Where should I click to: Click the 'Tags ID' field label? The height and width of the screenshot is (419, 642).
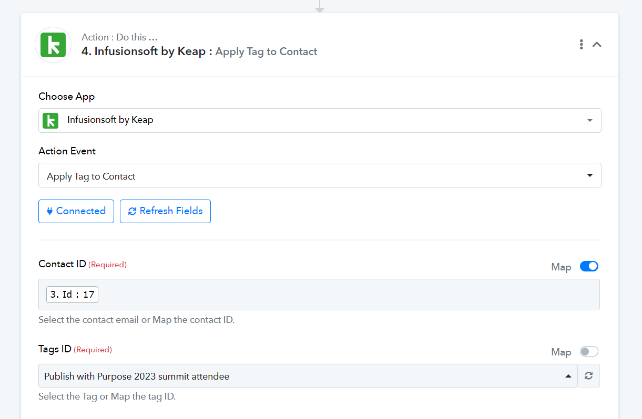click(x=55, y=349)
